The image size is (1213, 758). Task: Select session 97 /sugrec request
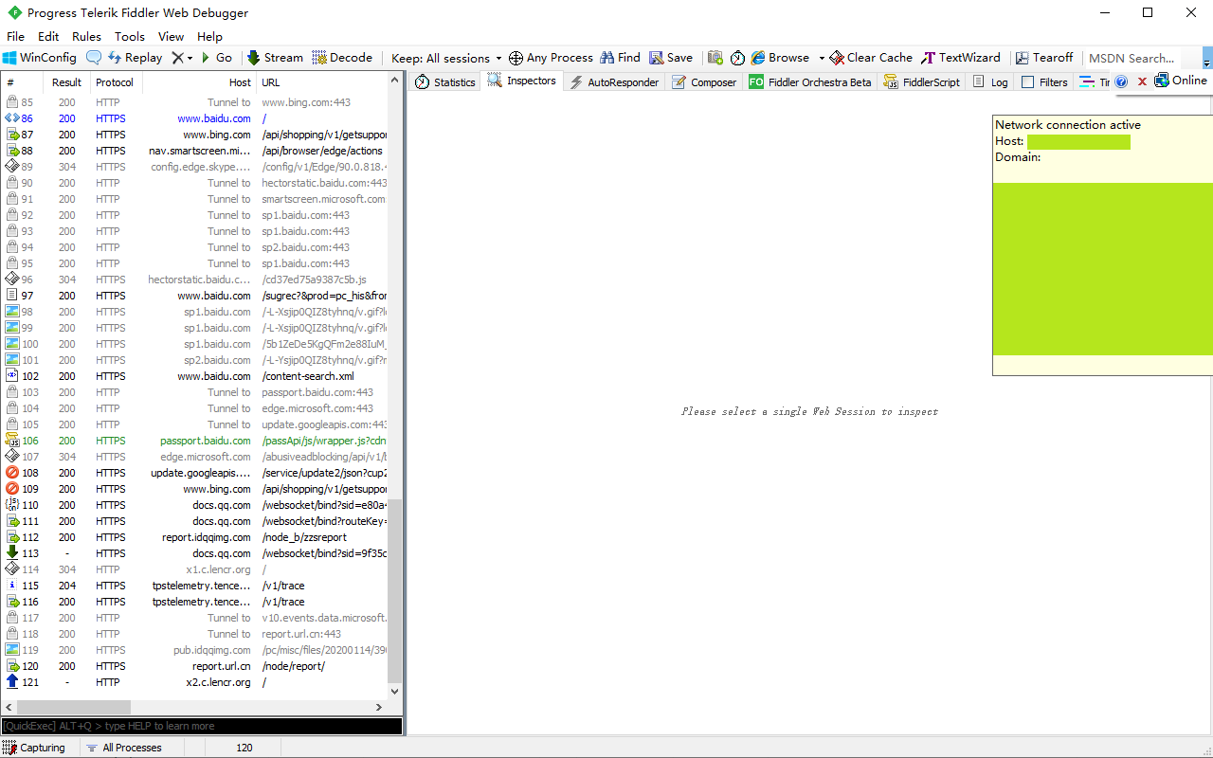[195, 296]
